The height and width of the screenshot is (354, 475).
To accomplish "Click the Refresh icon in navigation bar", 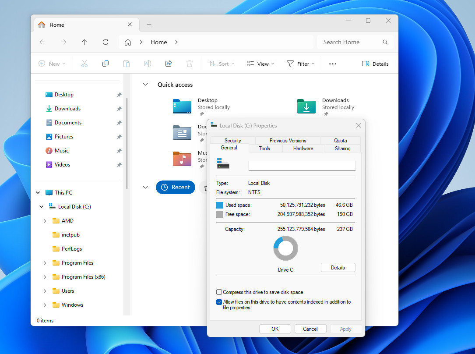I will [x=106, y=42].
